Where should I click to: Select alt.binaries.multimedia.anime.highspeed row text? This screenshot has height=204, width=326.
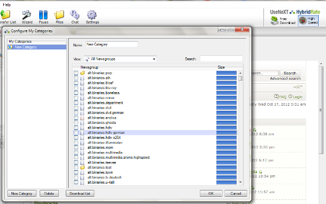click(118, 158)
